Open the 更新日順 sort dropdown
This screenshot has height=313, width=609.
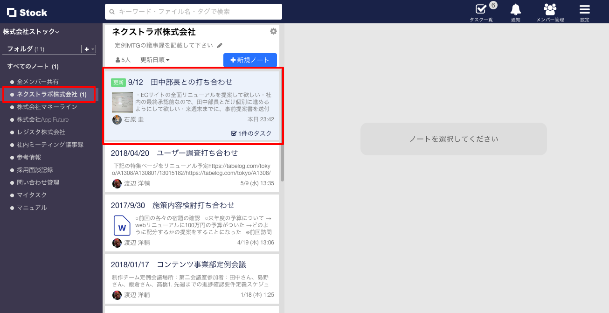[155, 60]
